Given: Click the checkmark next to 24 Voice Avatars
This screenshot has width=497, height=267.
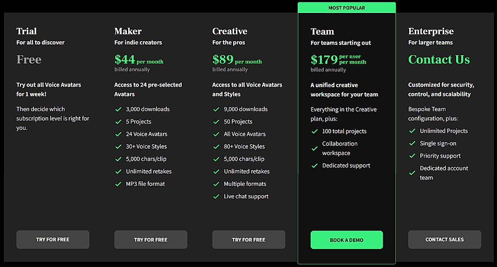Looking at the screenshot, I should point(118,134).
